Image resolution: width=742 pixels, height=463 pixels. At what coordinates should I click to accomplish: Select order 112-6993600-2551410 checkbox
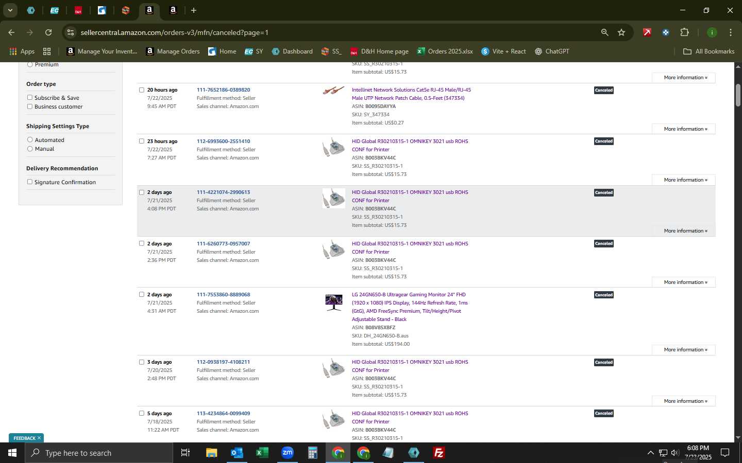142,141
